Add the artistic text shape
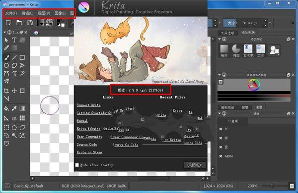 pyautogui.click(x=248, y=50)
